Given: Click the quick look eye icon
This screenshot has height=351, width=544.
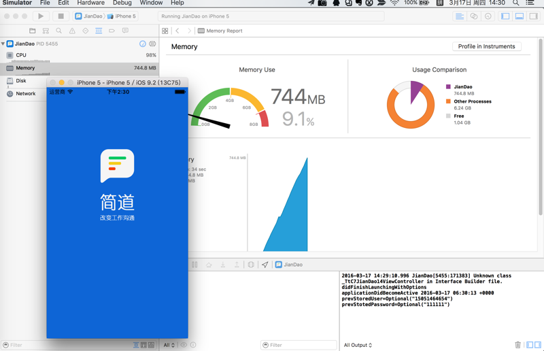Looking at the screenshot, I should [x=184, y=345].
